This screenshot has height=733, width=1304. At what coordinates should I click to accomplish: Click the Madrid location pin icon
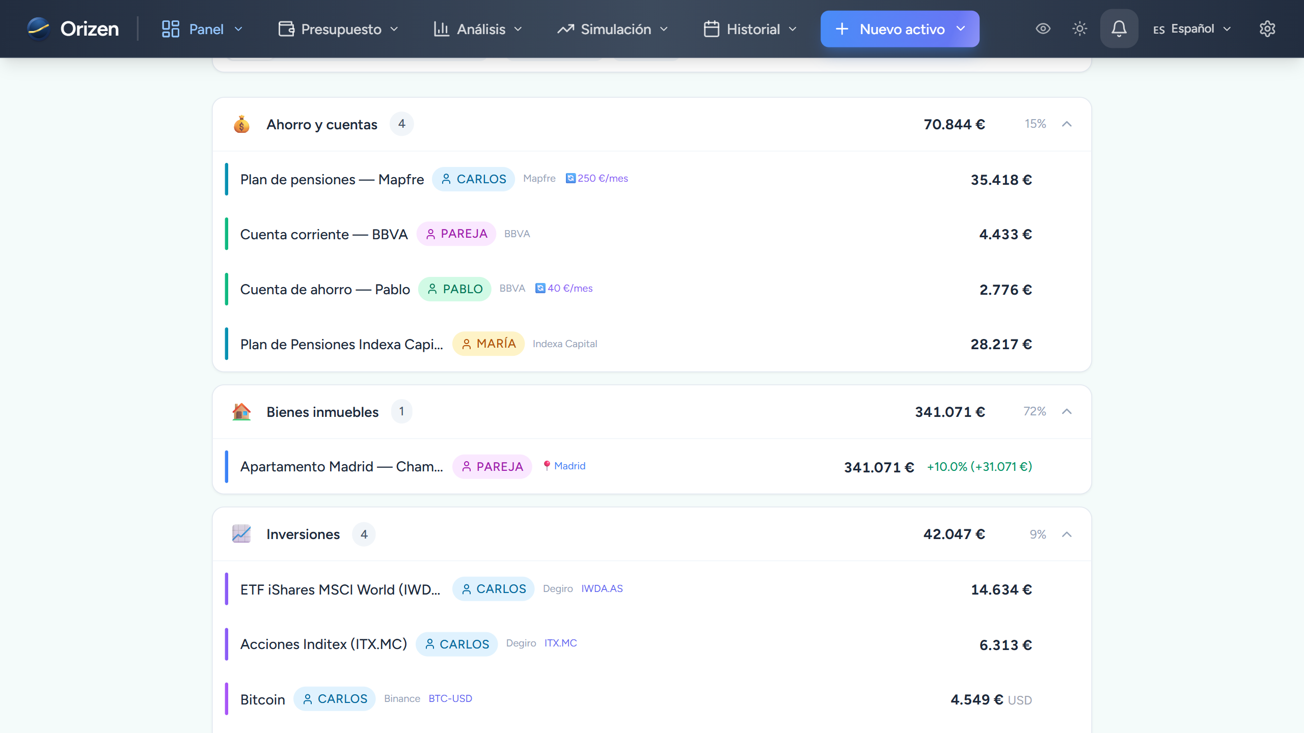click(x=547, y=466)
